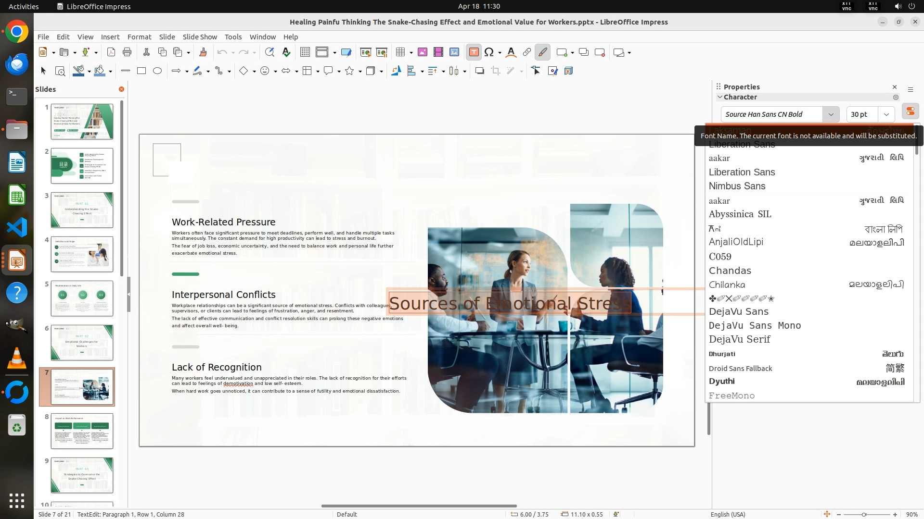Click the Display Grid icon

305,52
